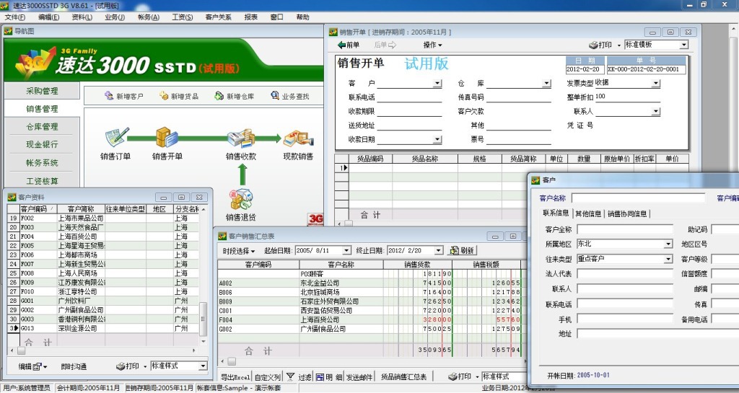Click the 明细 detail icon
The image size is (739, 393).
pos(320,376)
